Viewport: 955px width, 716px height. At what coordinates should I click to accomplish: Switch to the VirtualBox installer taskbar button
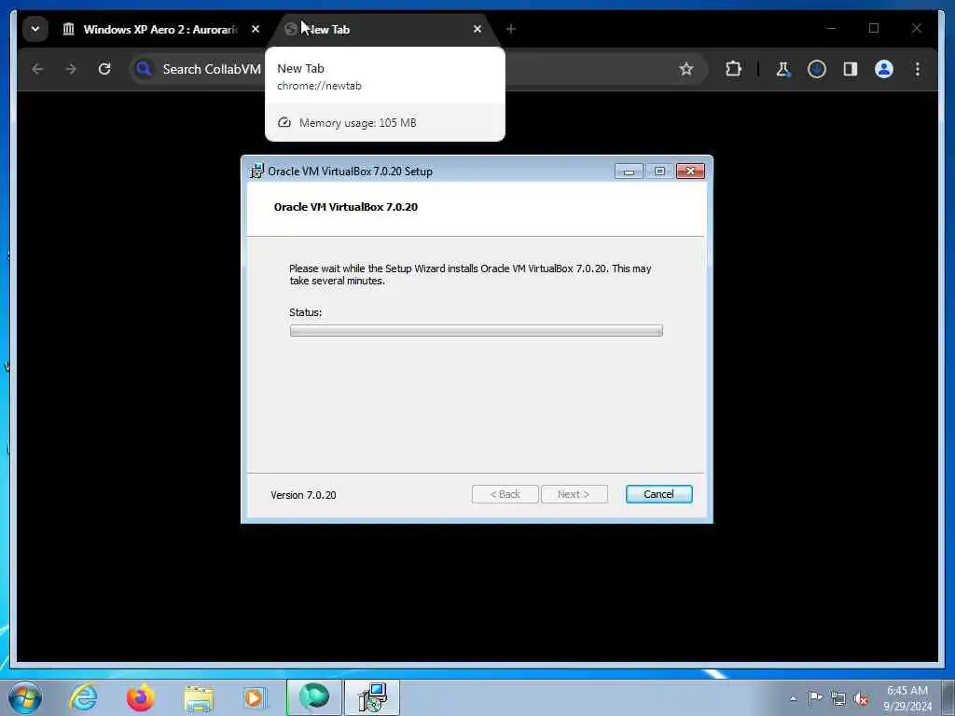pyautogui.click(x=372, y=697)
